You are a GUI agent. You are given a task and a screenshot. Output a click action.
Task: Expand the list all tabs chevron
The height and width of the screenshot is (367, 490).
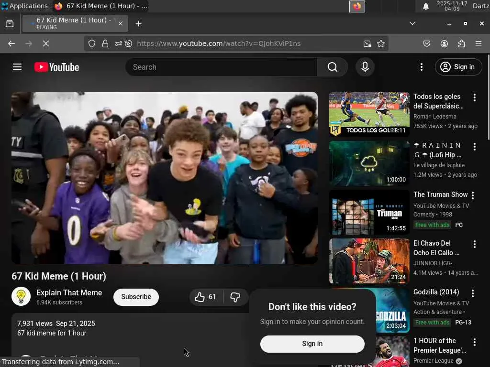(412, 23)
